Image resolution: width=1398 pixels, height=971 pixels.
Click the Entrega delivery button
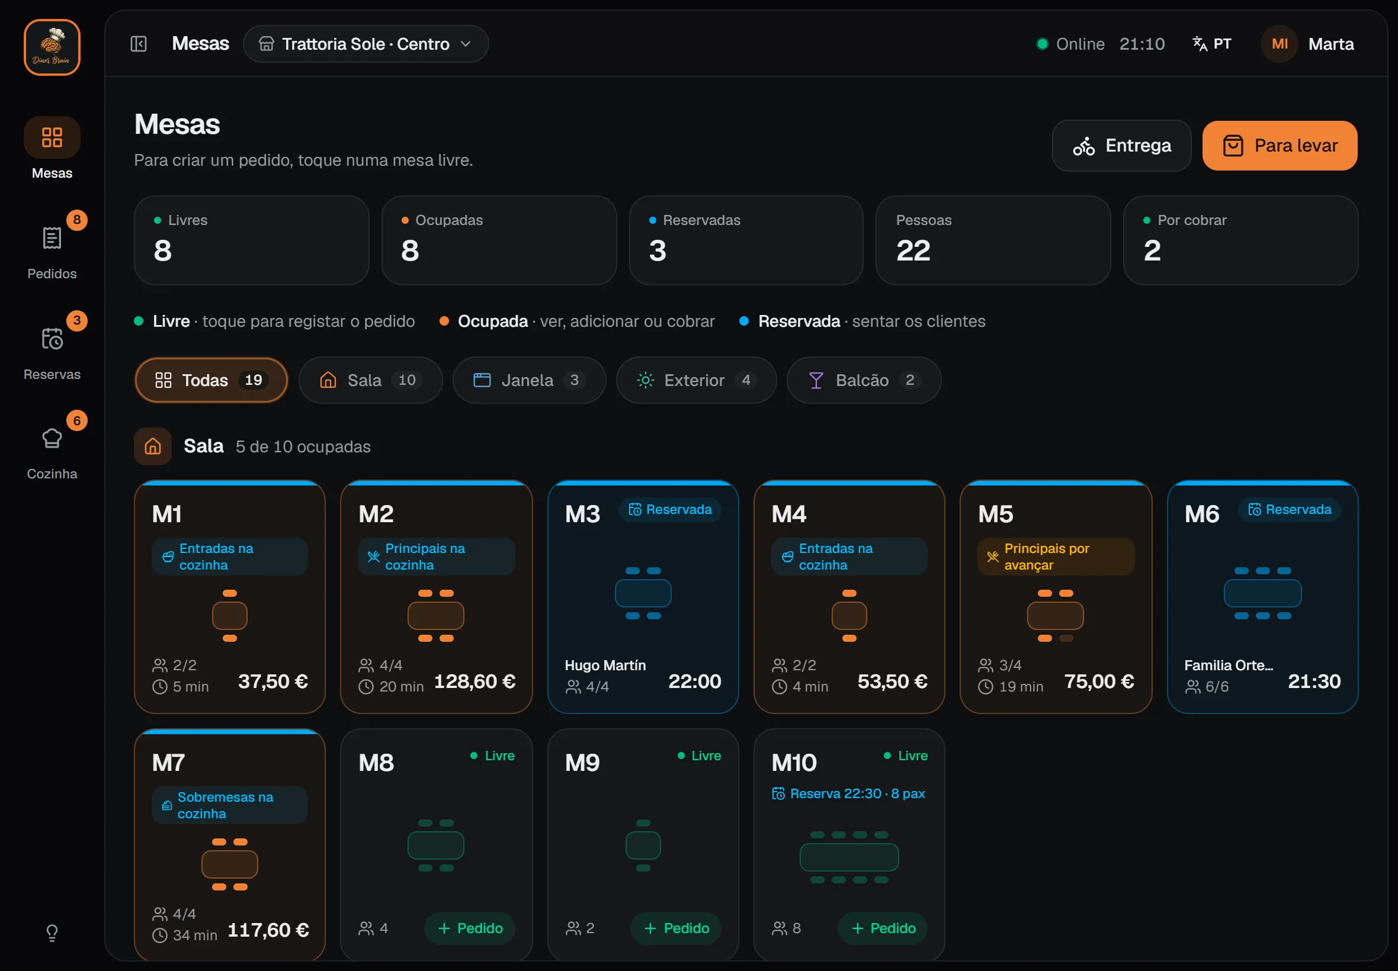[x=1121, y=146]
